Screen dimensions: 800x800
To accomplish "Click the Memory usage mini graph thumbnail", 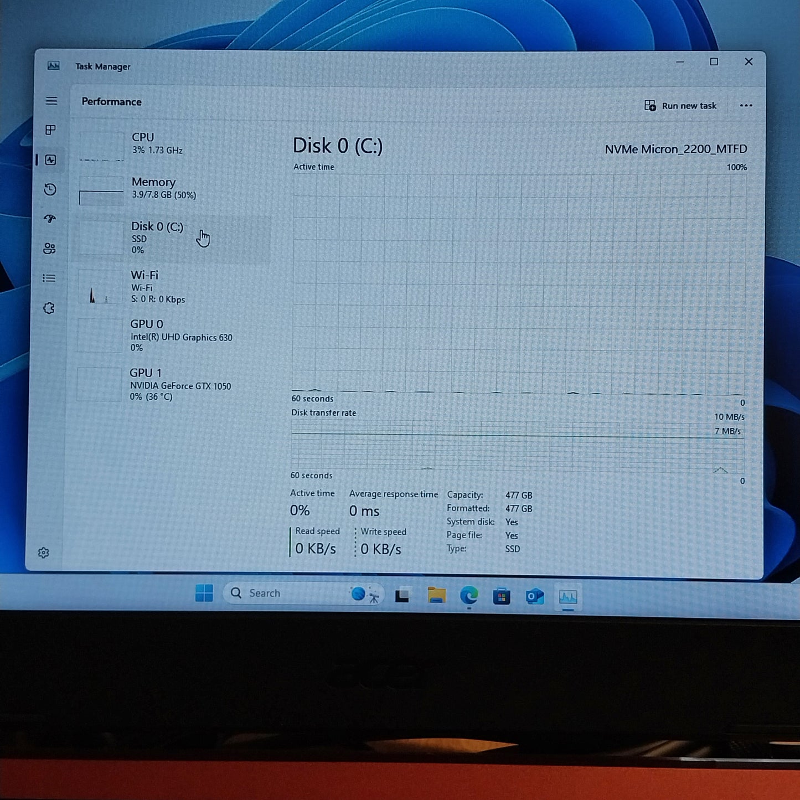I will (101, 191).
